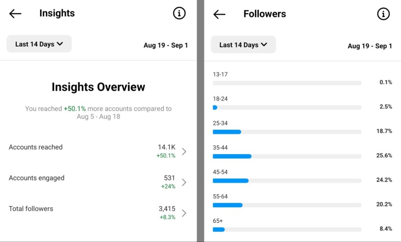The image size is (401, 242).
Task: Click the Insights title heading
Action: click(57, 13)
